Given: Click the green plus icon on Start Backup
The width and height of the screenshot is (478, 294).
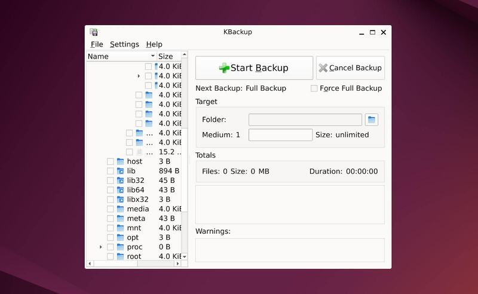Looking at the screenshot, I should (x=224, y=68).
